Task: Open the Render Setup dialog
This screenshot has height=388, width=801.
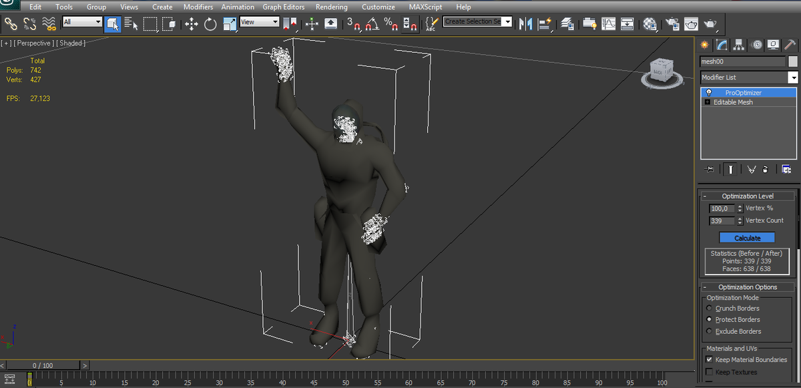Action: coord(672,24)
